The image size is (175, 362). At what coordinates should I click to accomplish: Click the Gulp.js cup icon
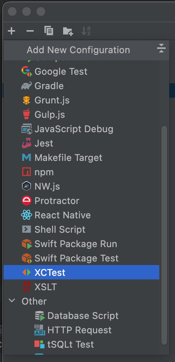27,114
